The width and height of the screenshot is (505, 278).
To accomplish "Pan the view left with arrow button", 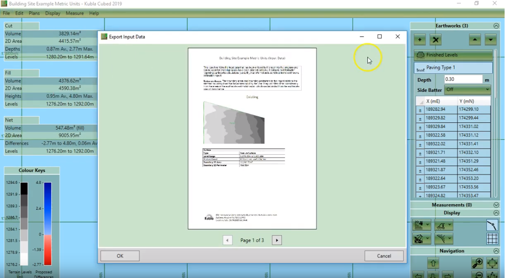I will coord(418,275).
